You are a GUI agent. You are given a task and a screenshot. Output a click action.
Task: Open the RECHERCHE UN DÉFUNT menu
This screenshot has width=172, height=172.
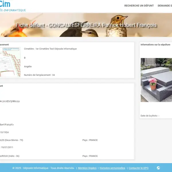[139, 6]
